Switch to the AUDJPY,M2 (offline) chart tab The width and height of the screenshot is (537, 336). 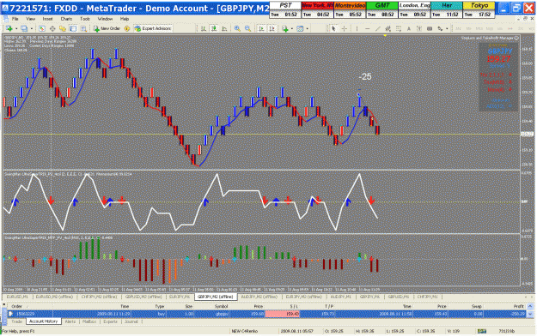(x=259, y=297)
